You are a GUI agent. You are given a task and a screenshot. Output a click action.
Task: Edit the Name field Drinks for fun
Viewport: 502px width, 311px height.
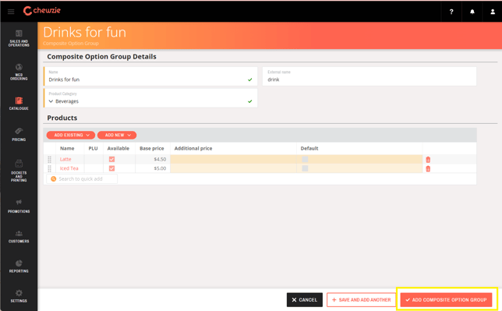pyautogui.click(x=150, y=76)
